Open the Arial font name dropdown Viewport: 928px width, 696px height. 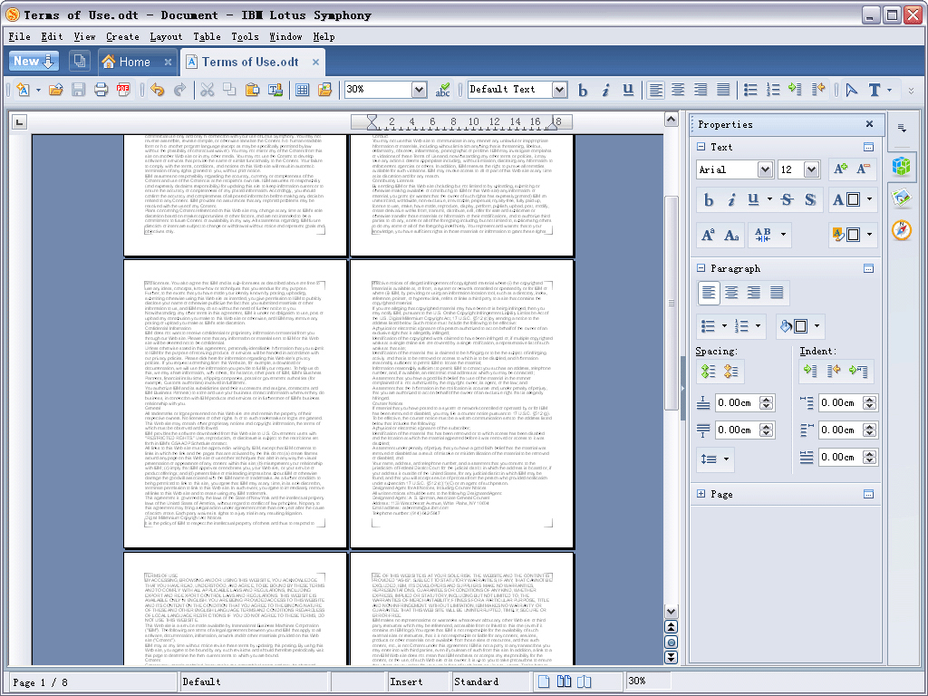764,169
